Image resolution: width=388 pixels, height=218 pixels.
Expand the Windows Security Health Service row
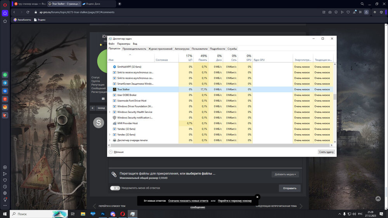[x=110, y=112]
